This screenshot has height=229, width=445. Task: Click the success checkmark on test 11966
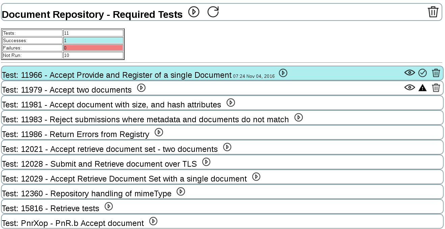(x=422, y=73)
